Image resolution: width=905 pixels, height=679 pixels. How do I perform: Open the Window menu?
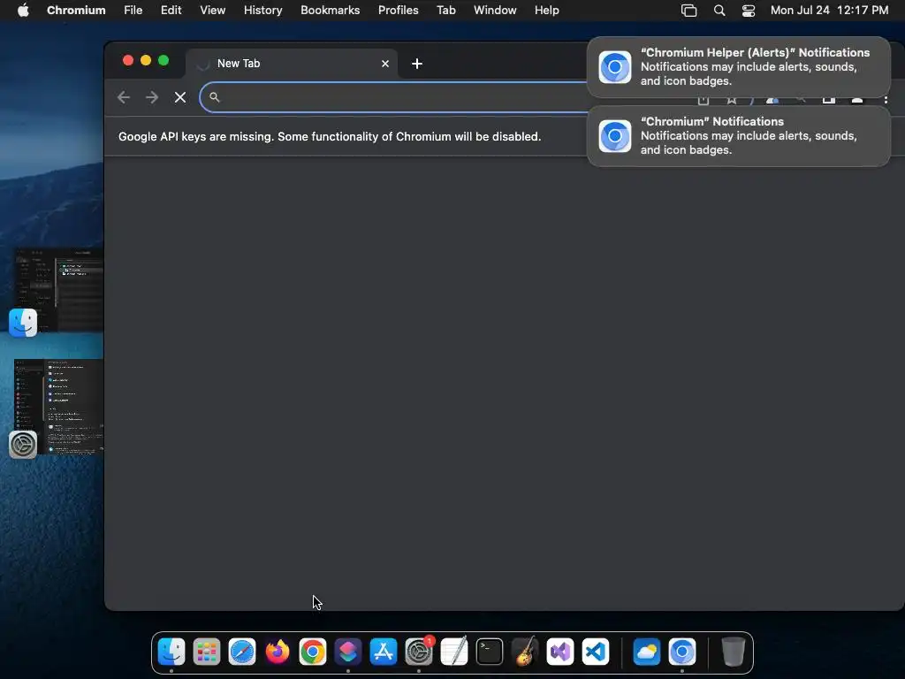495,10
